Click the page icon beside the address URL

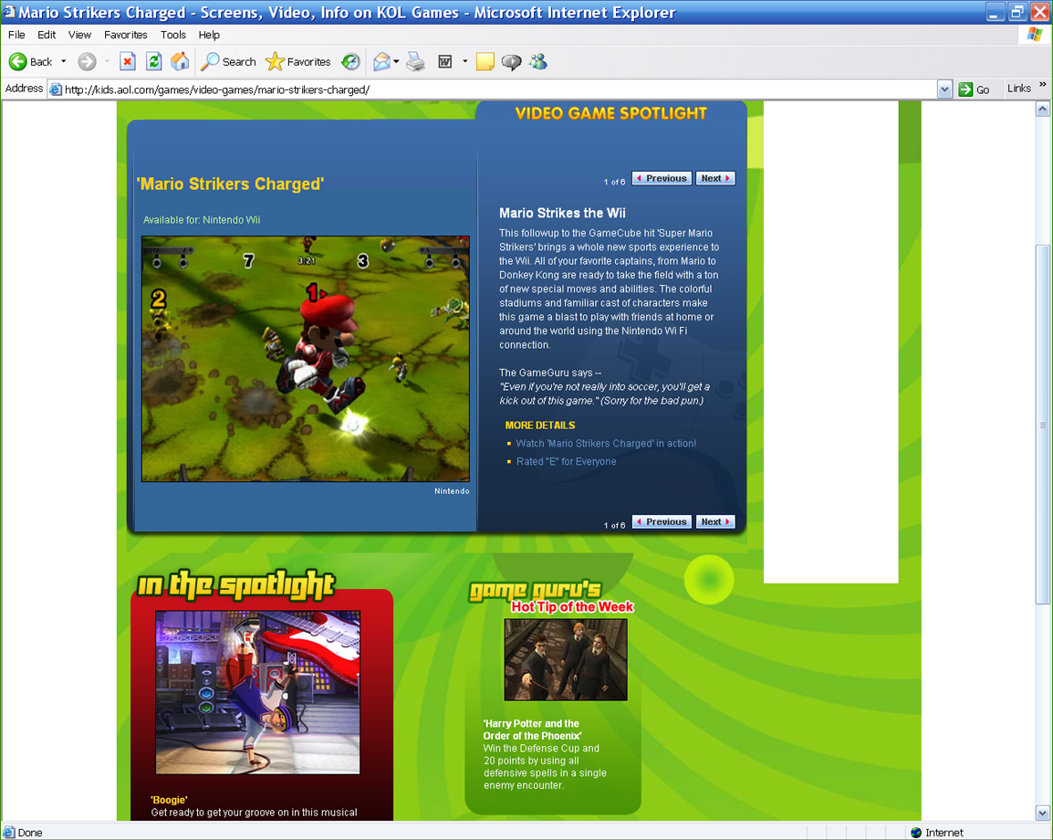point(56,89)
